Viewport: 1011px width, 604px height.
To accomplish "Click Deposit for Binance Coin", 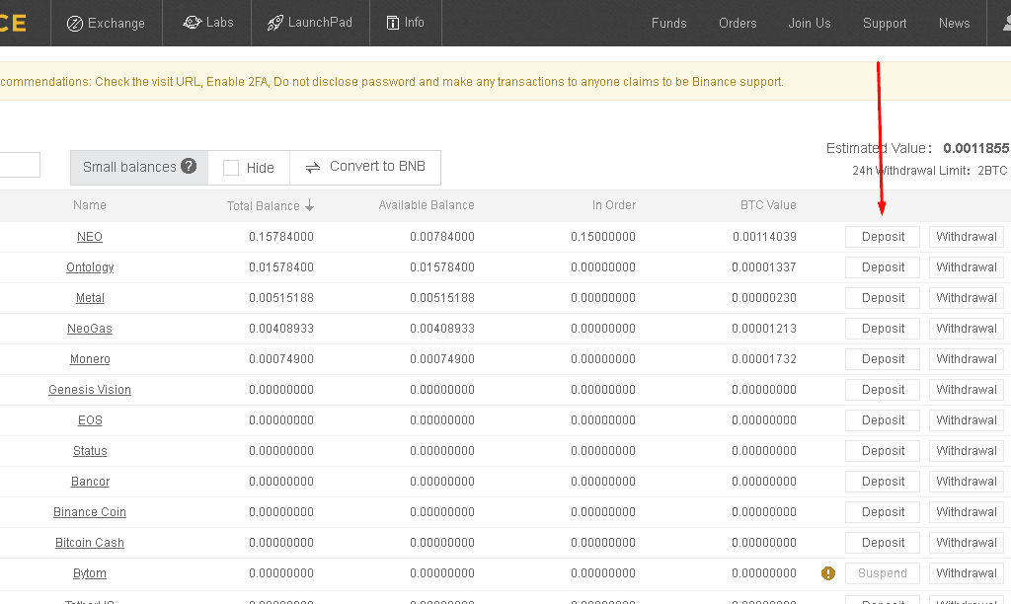I will point(883,512).
